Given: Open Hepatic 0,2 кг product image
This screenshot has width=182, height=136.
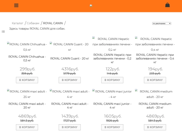Looking at the screenshot, I should 112,44.
